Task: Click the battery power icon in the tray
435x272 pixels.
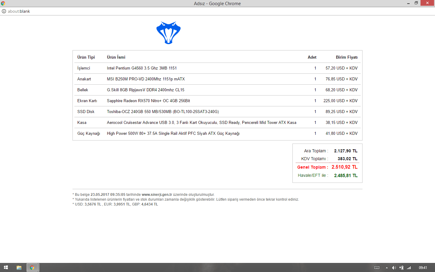Action: point(401,268)
